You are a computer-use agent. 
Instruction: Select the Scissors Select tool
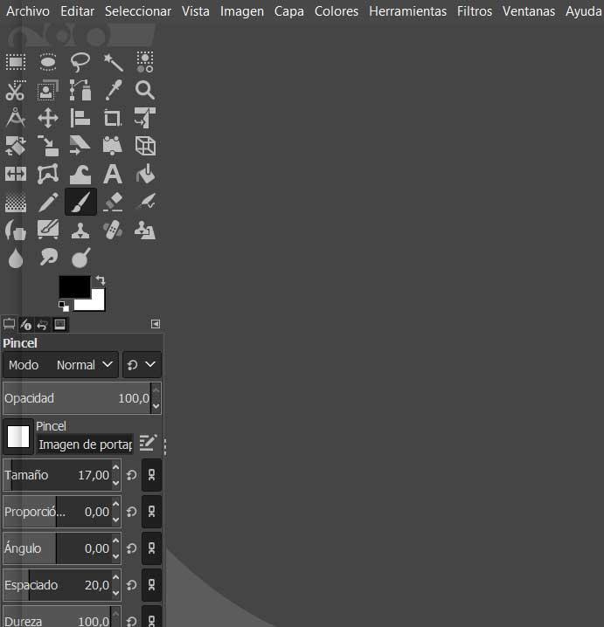coord(16,90)
